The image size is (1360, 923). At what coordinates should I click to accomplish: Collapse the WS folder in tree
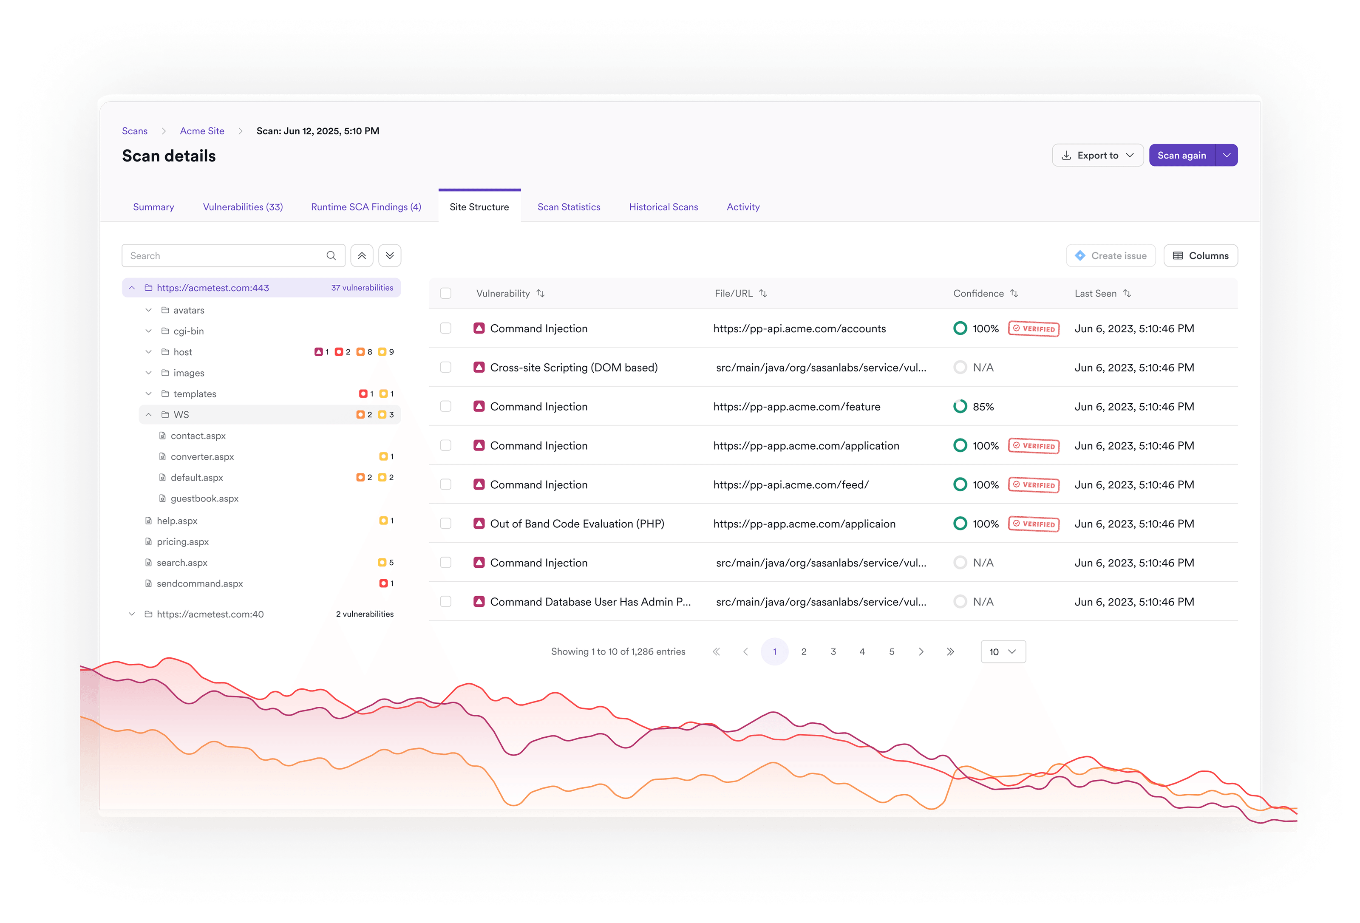(149, 415)
